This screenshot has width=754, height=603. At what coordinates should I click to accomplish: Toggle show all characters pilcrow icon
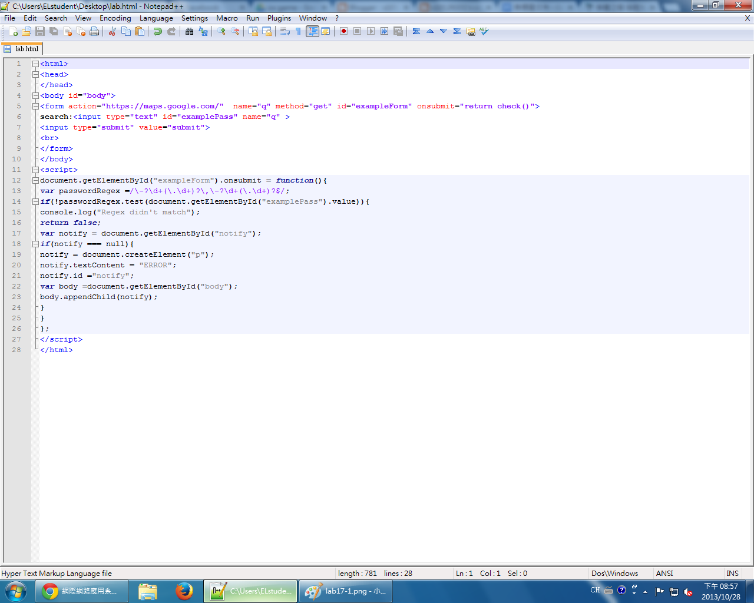pos(298,31)
